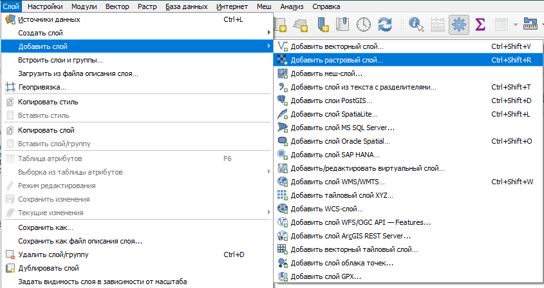
Task: Choose Добавить слой WMS/WMTS
Action: click(332, 182)
